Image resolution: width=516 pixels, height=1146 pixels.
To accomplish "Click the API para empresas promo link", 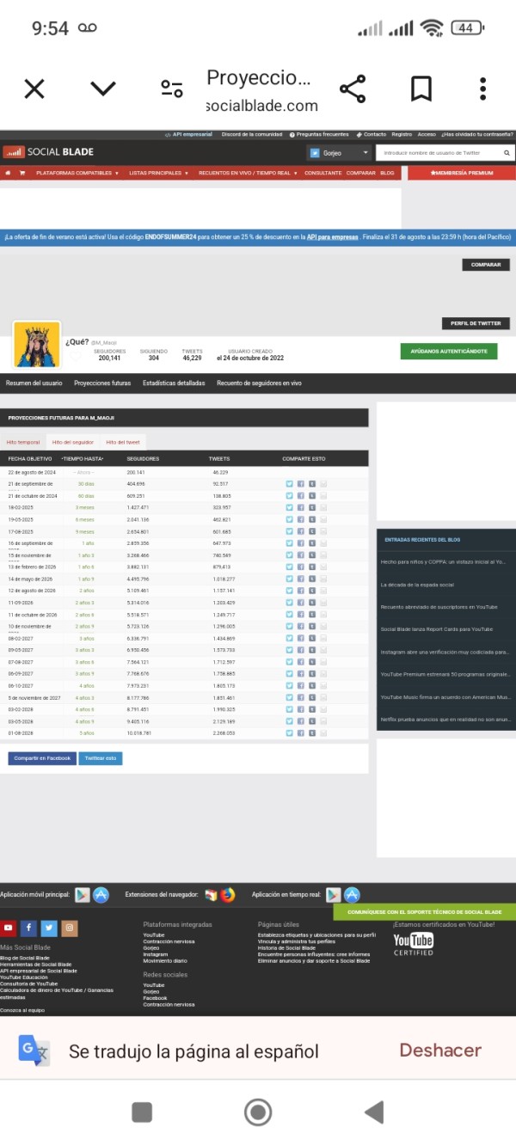I will pos(333,236).
